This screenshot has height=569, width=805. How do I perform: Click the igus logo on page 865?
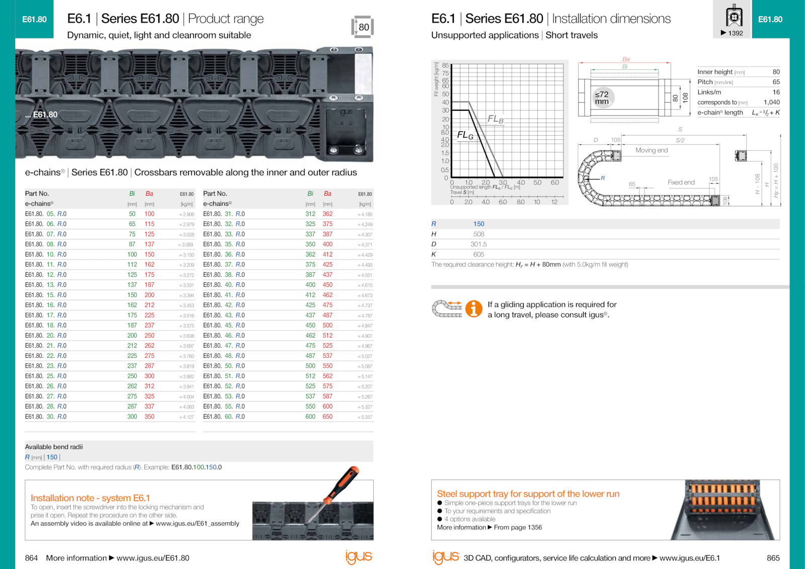pos(446,556)
